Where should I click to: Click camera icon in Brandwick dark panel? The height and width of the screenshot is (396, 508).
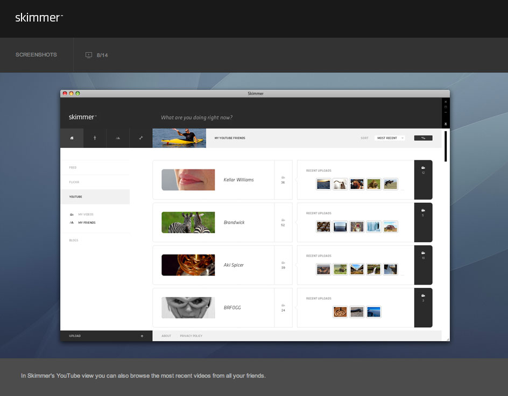coord(423,210)
